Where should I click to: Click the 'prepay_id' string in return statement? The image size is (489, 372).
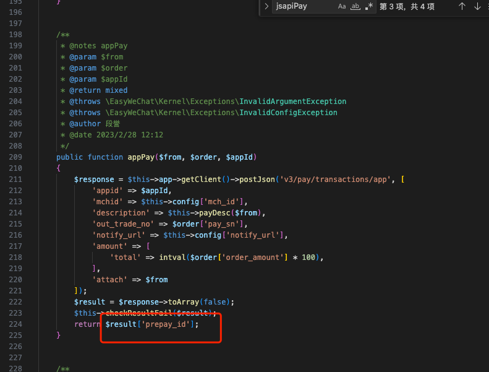166,324
